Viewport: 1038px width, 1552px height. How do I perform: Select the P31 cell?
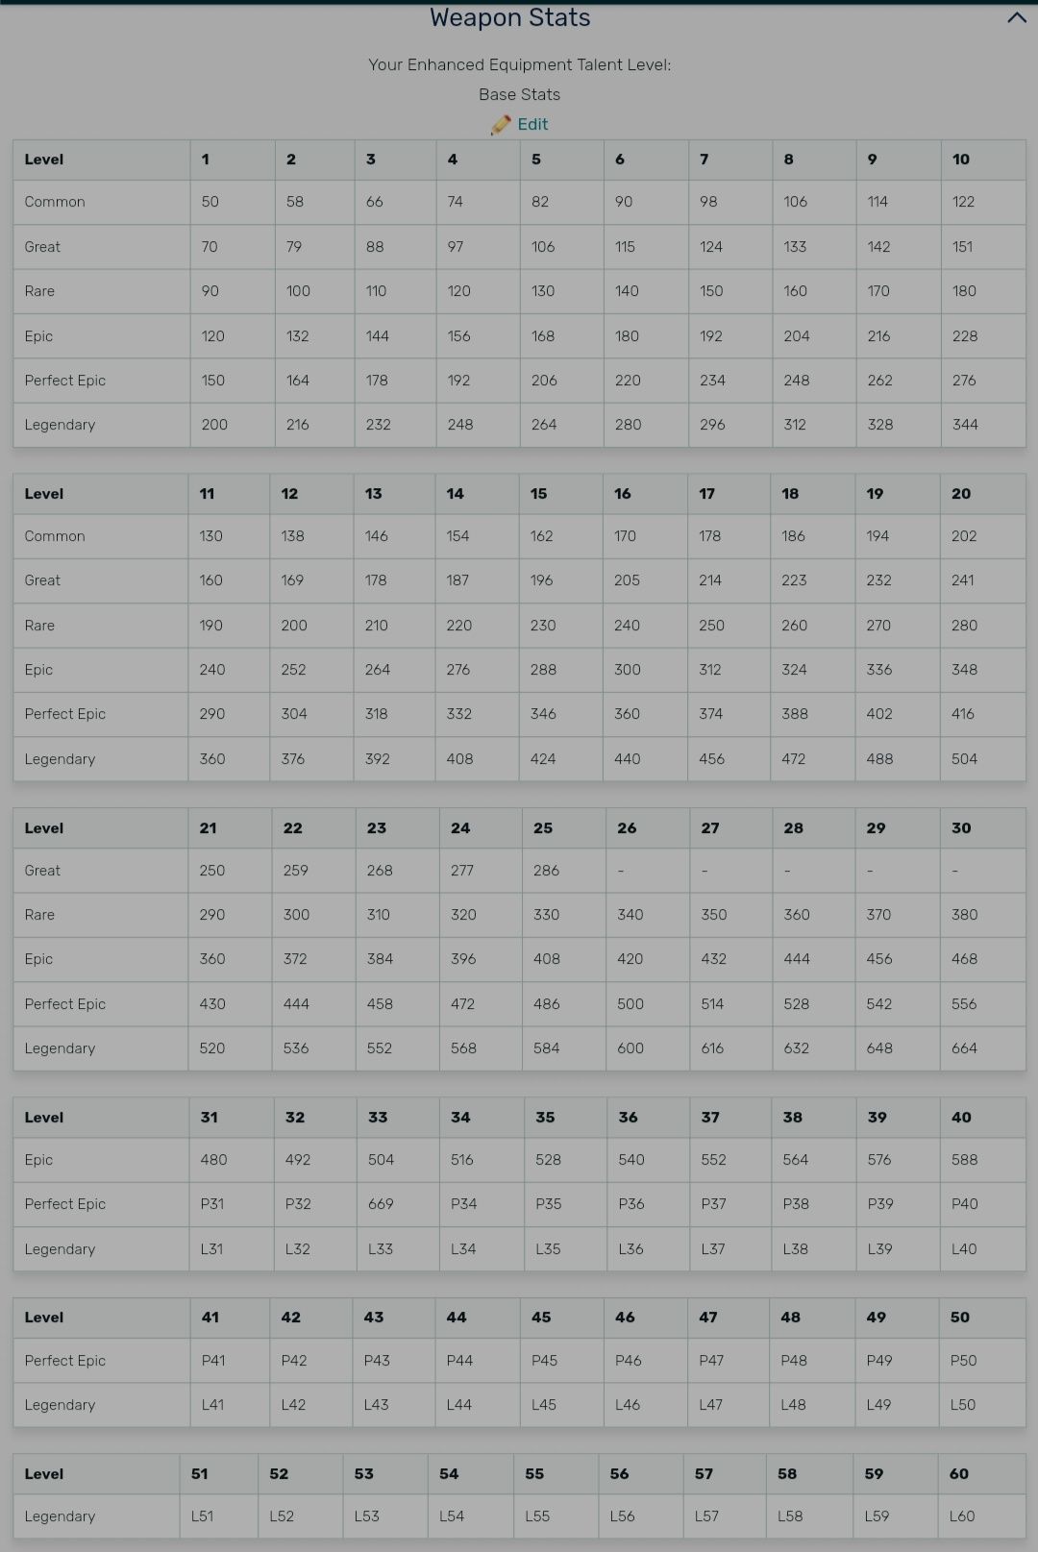tap(211, 1204)
